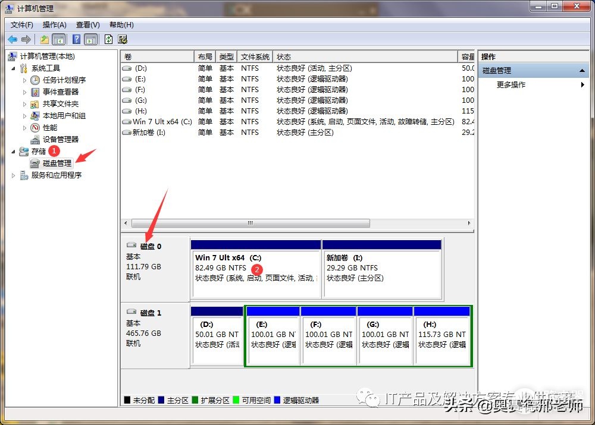Click the drive icon of volume (D:)
The image size is (595, 425).
127,68
